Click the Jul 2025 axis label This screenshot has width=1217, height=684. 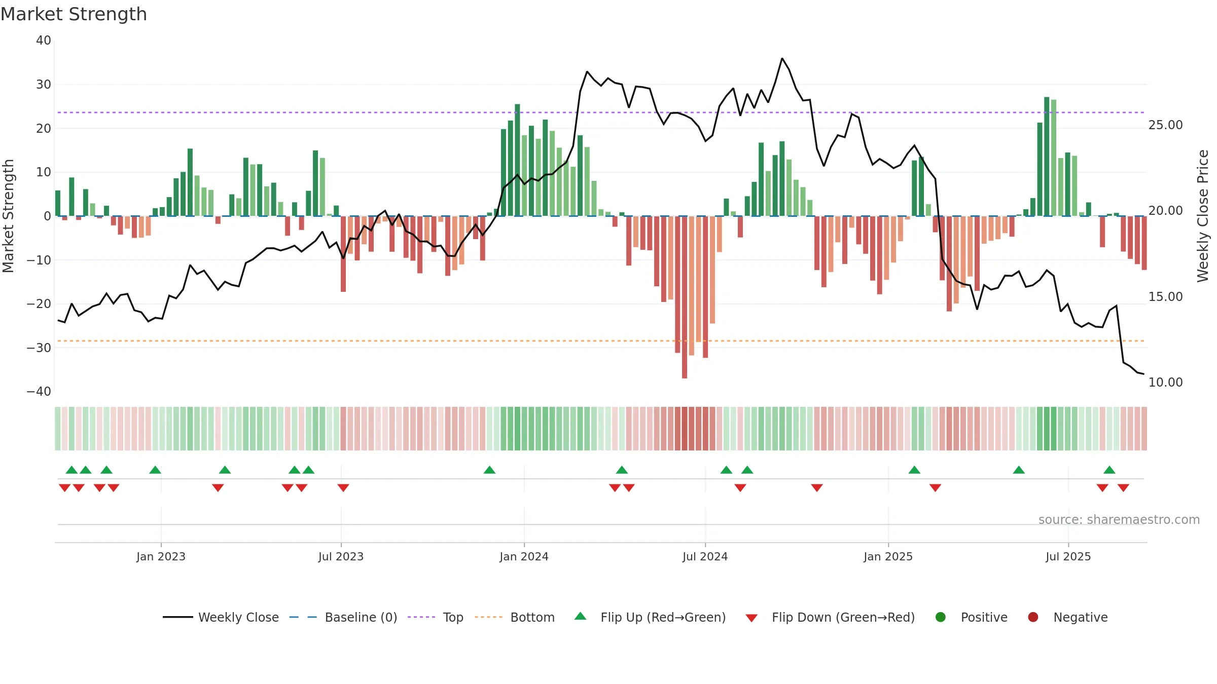pos(1068,556)
